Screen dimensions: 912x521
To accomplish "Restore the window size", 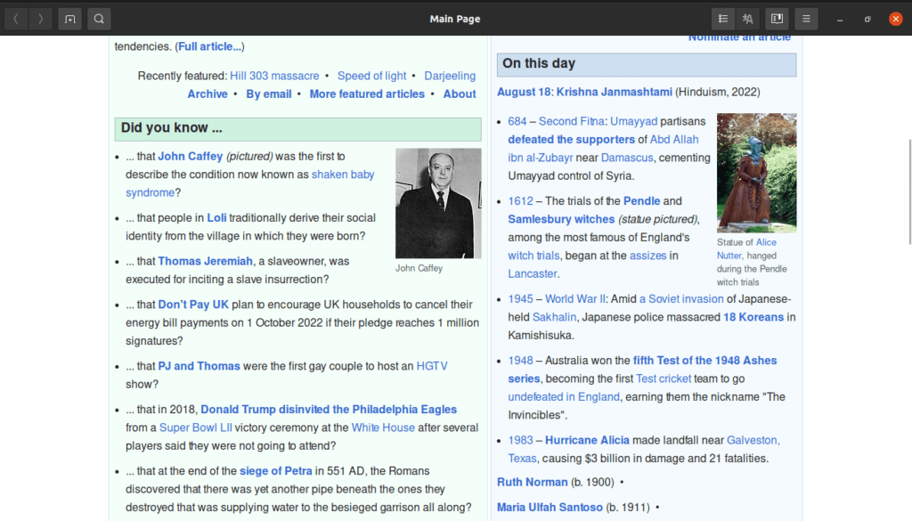I will (867, 20).
